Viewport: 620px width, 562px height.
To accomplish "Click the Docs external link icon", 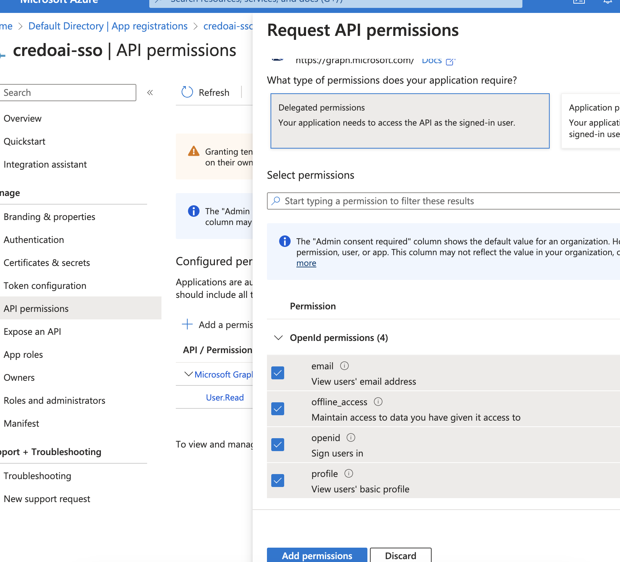I will (x=450, y=61).
